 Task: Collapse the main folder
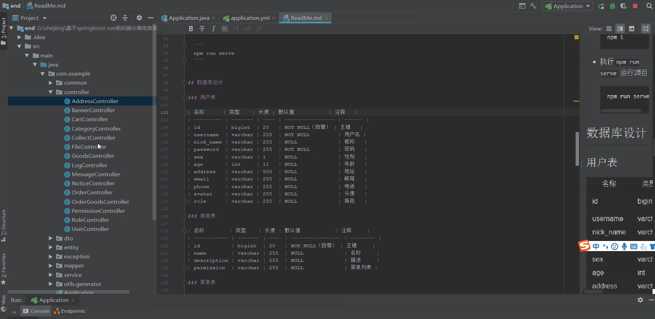[x=27, y=55]
